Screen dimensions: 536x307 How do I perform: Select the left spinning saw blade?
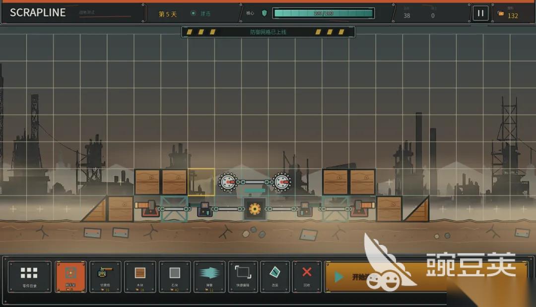[228, 182]
